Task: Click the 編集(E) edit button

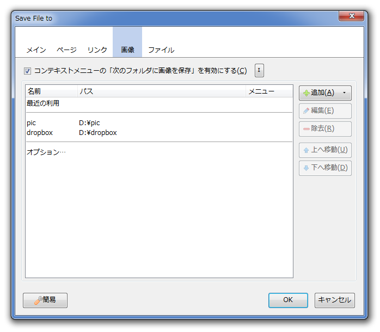Action: tap(325, 110)
